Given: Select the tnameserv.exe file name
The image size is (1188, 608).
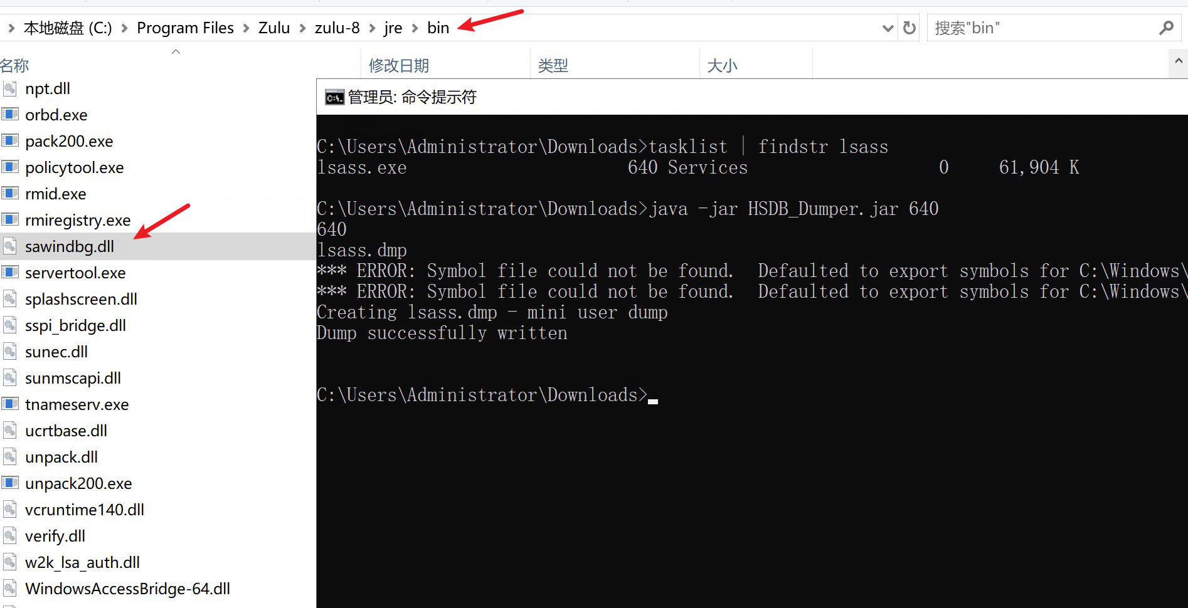Looking at the screenshot, I should (77, 404).
